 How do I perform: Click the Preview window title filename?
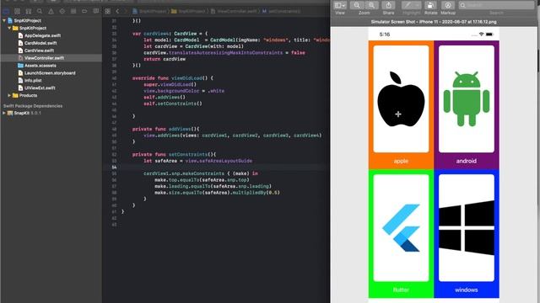click(x=434, y=22)
